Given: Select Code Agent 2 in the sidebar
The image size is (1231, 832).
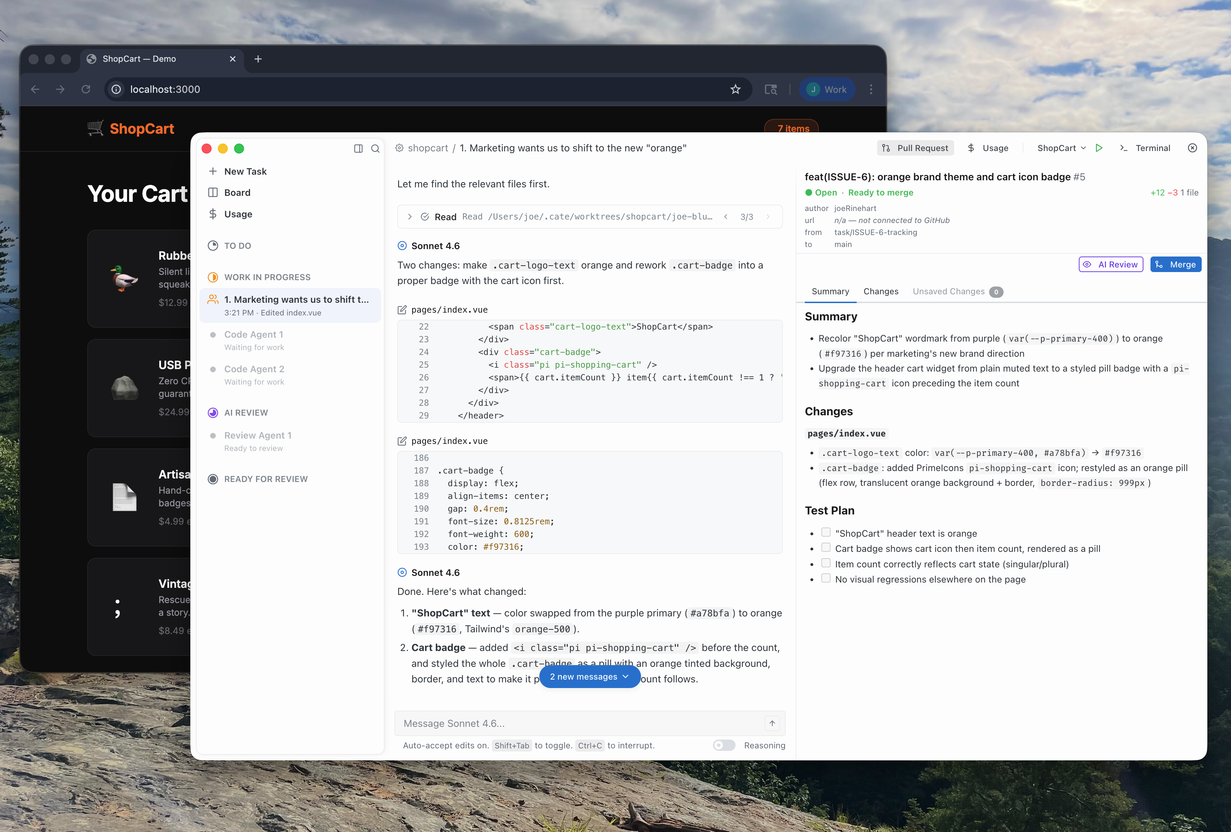Looking at the screenshot, I should coord(290,375).
